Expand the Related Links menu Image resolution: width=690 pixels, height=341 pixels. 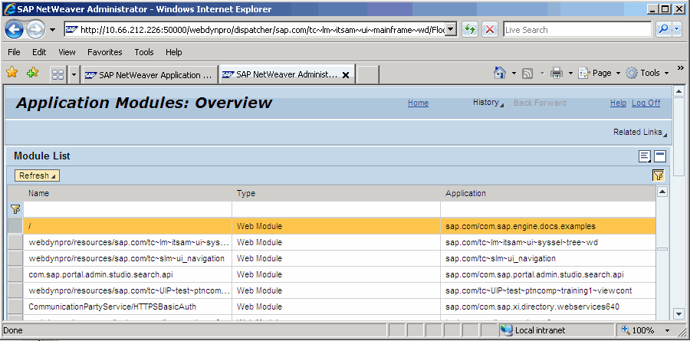click(x=640, y=132)
